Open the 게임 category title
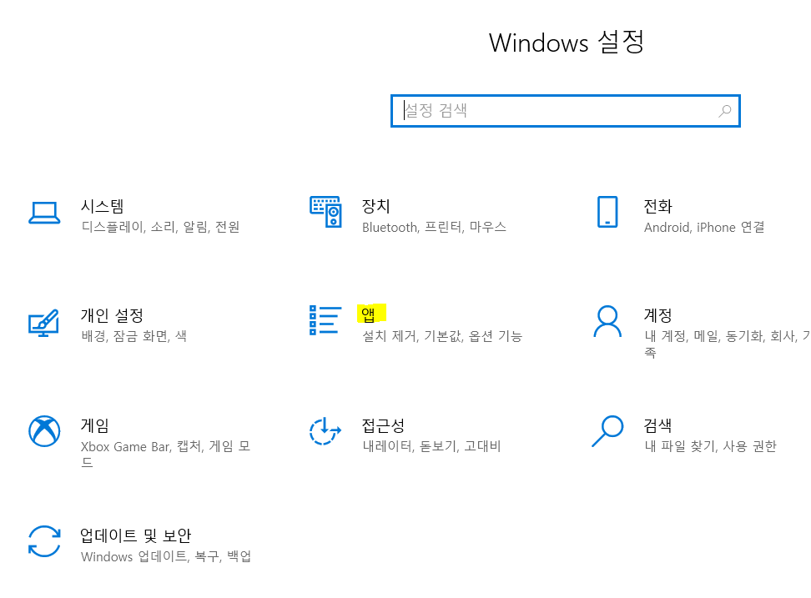 [x=95, y=425]
